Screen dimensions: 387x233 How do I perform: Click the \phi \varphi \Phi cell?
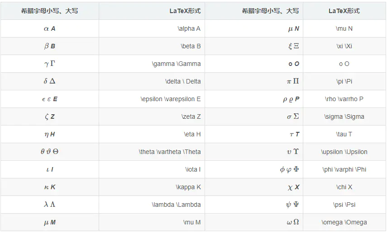tap(344, 169)
